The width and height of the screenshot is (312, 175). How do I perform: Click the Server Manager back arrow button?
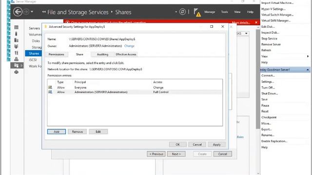coord(18,12)
